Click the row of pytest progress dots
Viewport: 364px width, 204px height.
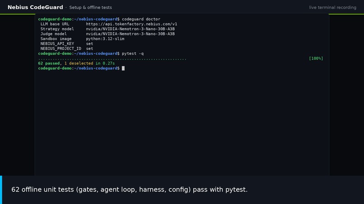coord(112,59)
